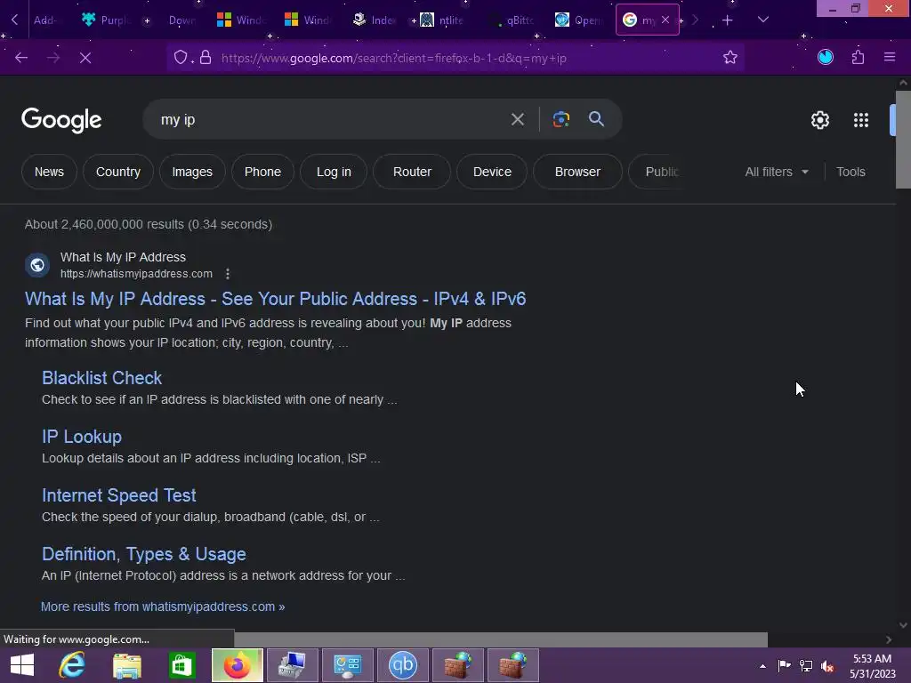Open Action Center flag icon
911x683 pixels.
(784, 666)
